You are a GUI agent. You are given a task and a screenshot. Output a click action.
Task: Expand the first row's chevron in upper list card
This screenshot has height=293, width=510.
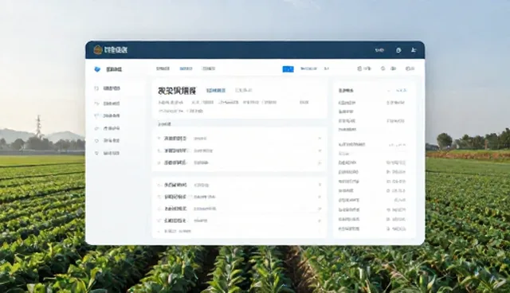pos(320,139)
